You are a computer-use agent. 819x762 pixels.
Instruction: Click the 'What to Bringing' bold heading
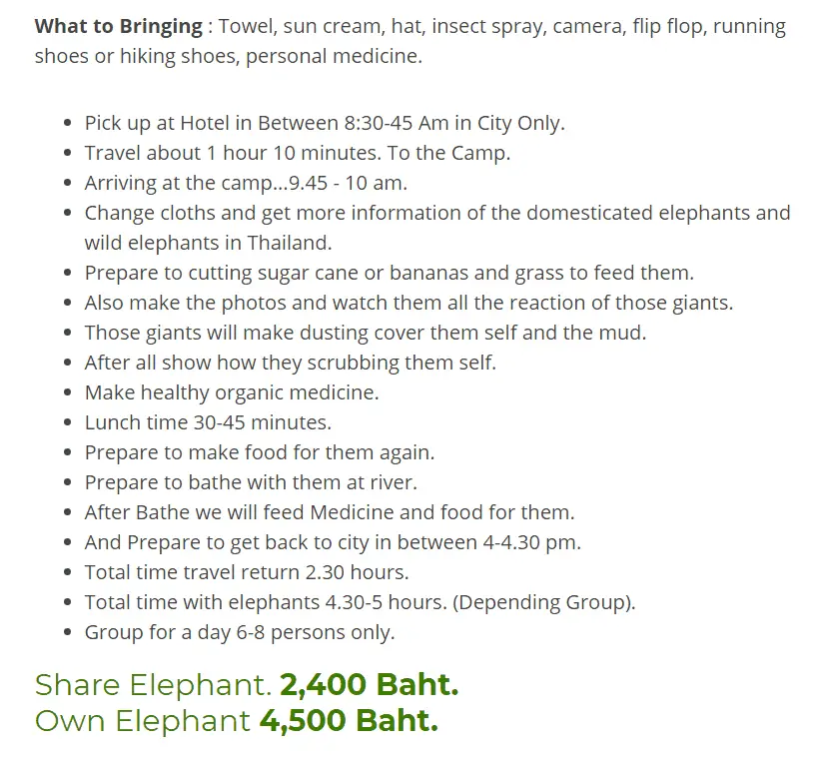119,27
